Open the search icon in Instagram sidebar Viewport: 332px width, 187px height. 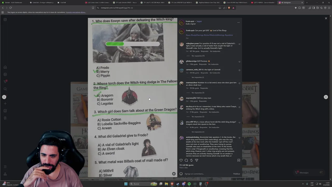(x=5, y=89)
